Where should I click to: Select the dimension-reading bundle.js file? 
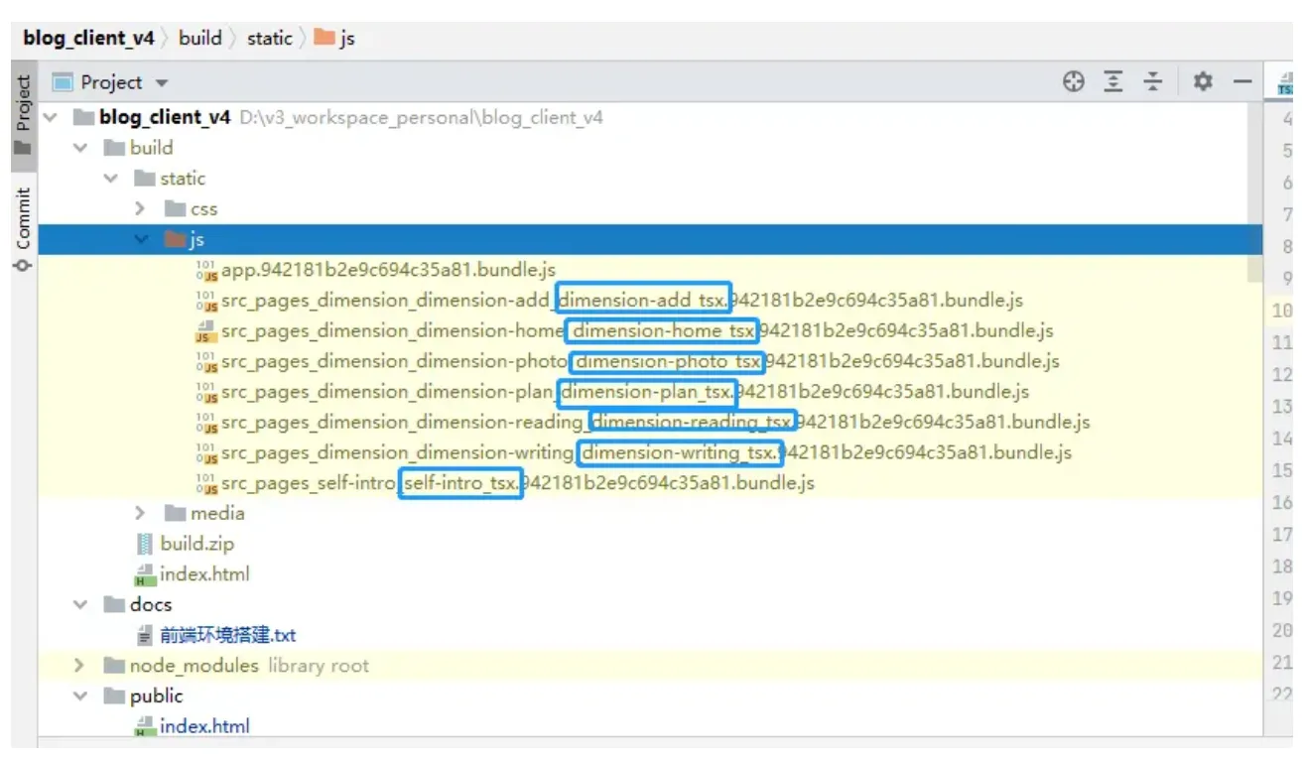655,422
